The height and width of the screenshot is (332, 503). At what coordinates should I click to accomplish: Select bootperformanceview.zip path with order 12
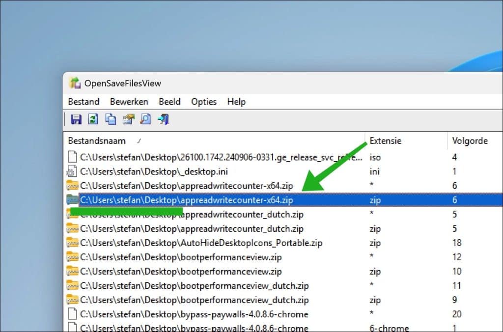point(181,257)
